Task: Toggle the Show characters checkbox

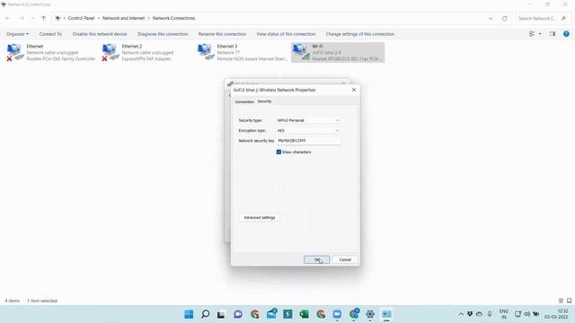Action: 279,152
